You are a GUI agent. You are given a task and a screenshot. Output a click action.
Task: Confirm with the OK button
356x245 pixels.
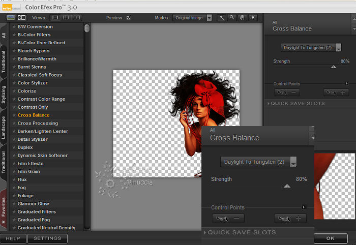[x=331, y=238]
